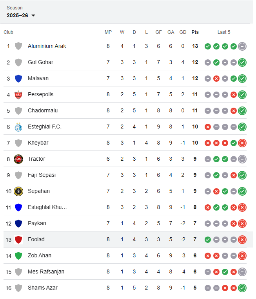Open Aluminium Arak club link
256x299 pixels.
pyautogui.click(x=47, y=46)
